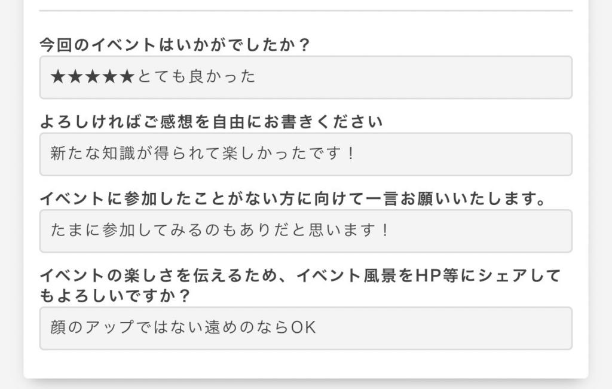Focus the '新たな知識が得られて' feedback field
This screenshot has width=612, height=389.
coord(306,154)
